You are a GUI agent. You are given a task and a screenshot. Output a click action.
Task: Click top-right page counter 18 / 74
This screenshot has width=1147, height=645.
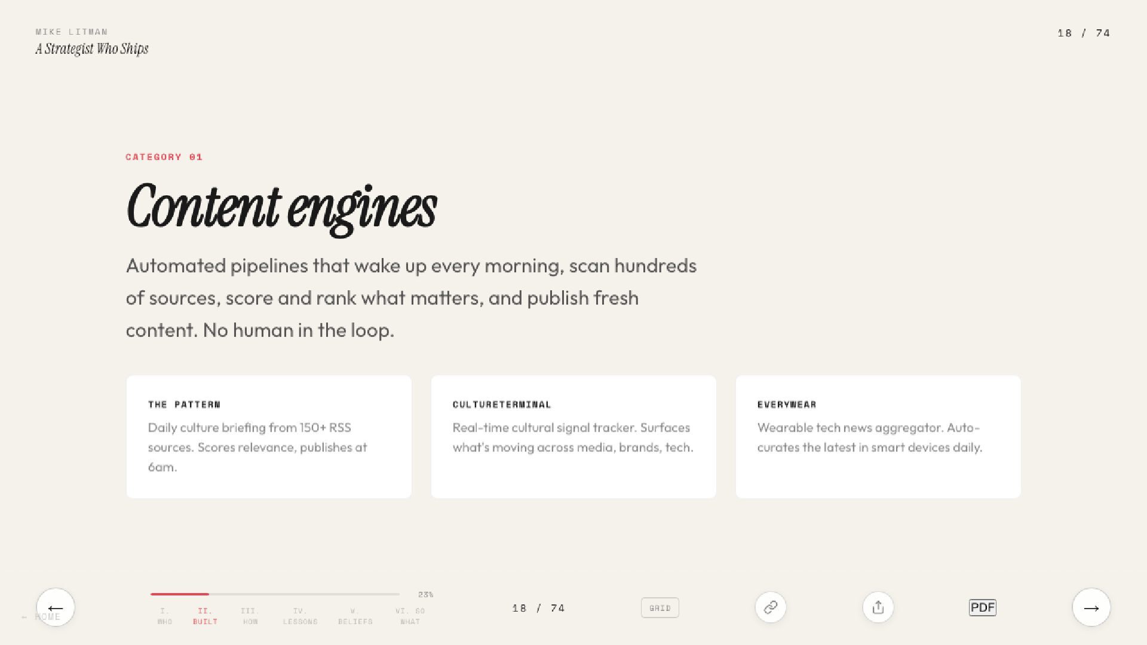pyautogui.click(x=1083, y=33)
